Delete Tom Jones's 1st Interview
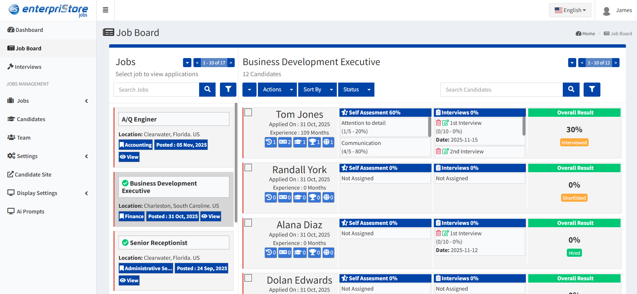This screenshot has height=294, width=637. click(x=439, y=123)
